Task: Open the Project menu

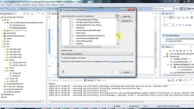Action: click(42, 5)
